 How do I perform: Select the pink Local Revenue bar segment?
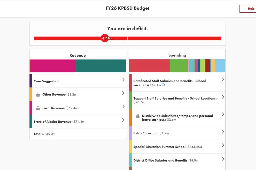52,66
